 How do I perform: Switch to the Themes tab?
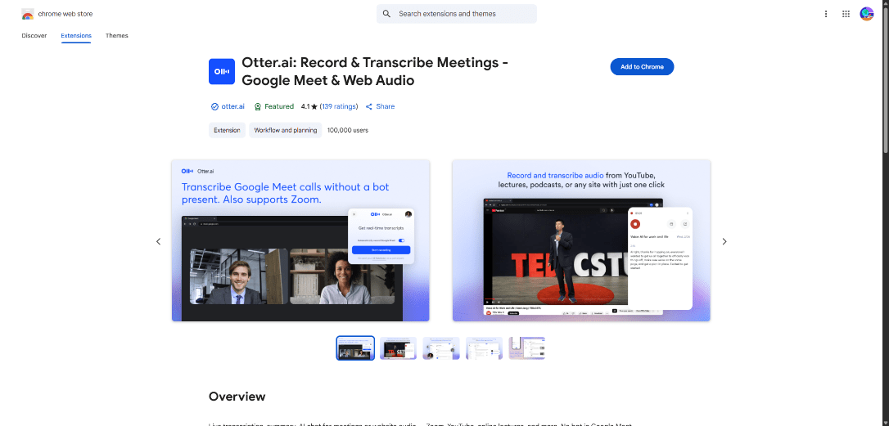point(117,36)
